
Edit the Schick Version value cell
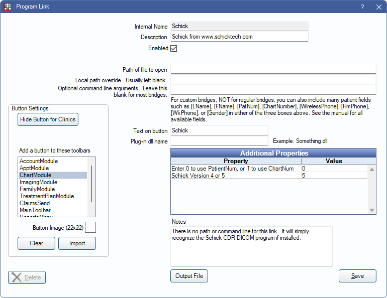tap(334, 176)
